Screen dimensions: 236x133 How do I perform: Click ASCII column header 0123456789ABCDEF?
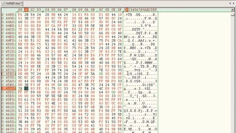click(140, 10)
